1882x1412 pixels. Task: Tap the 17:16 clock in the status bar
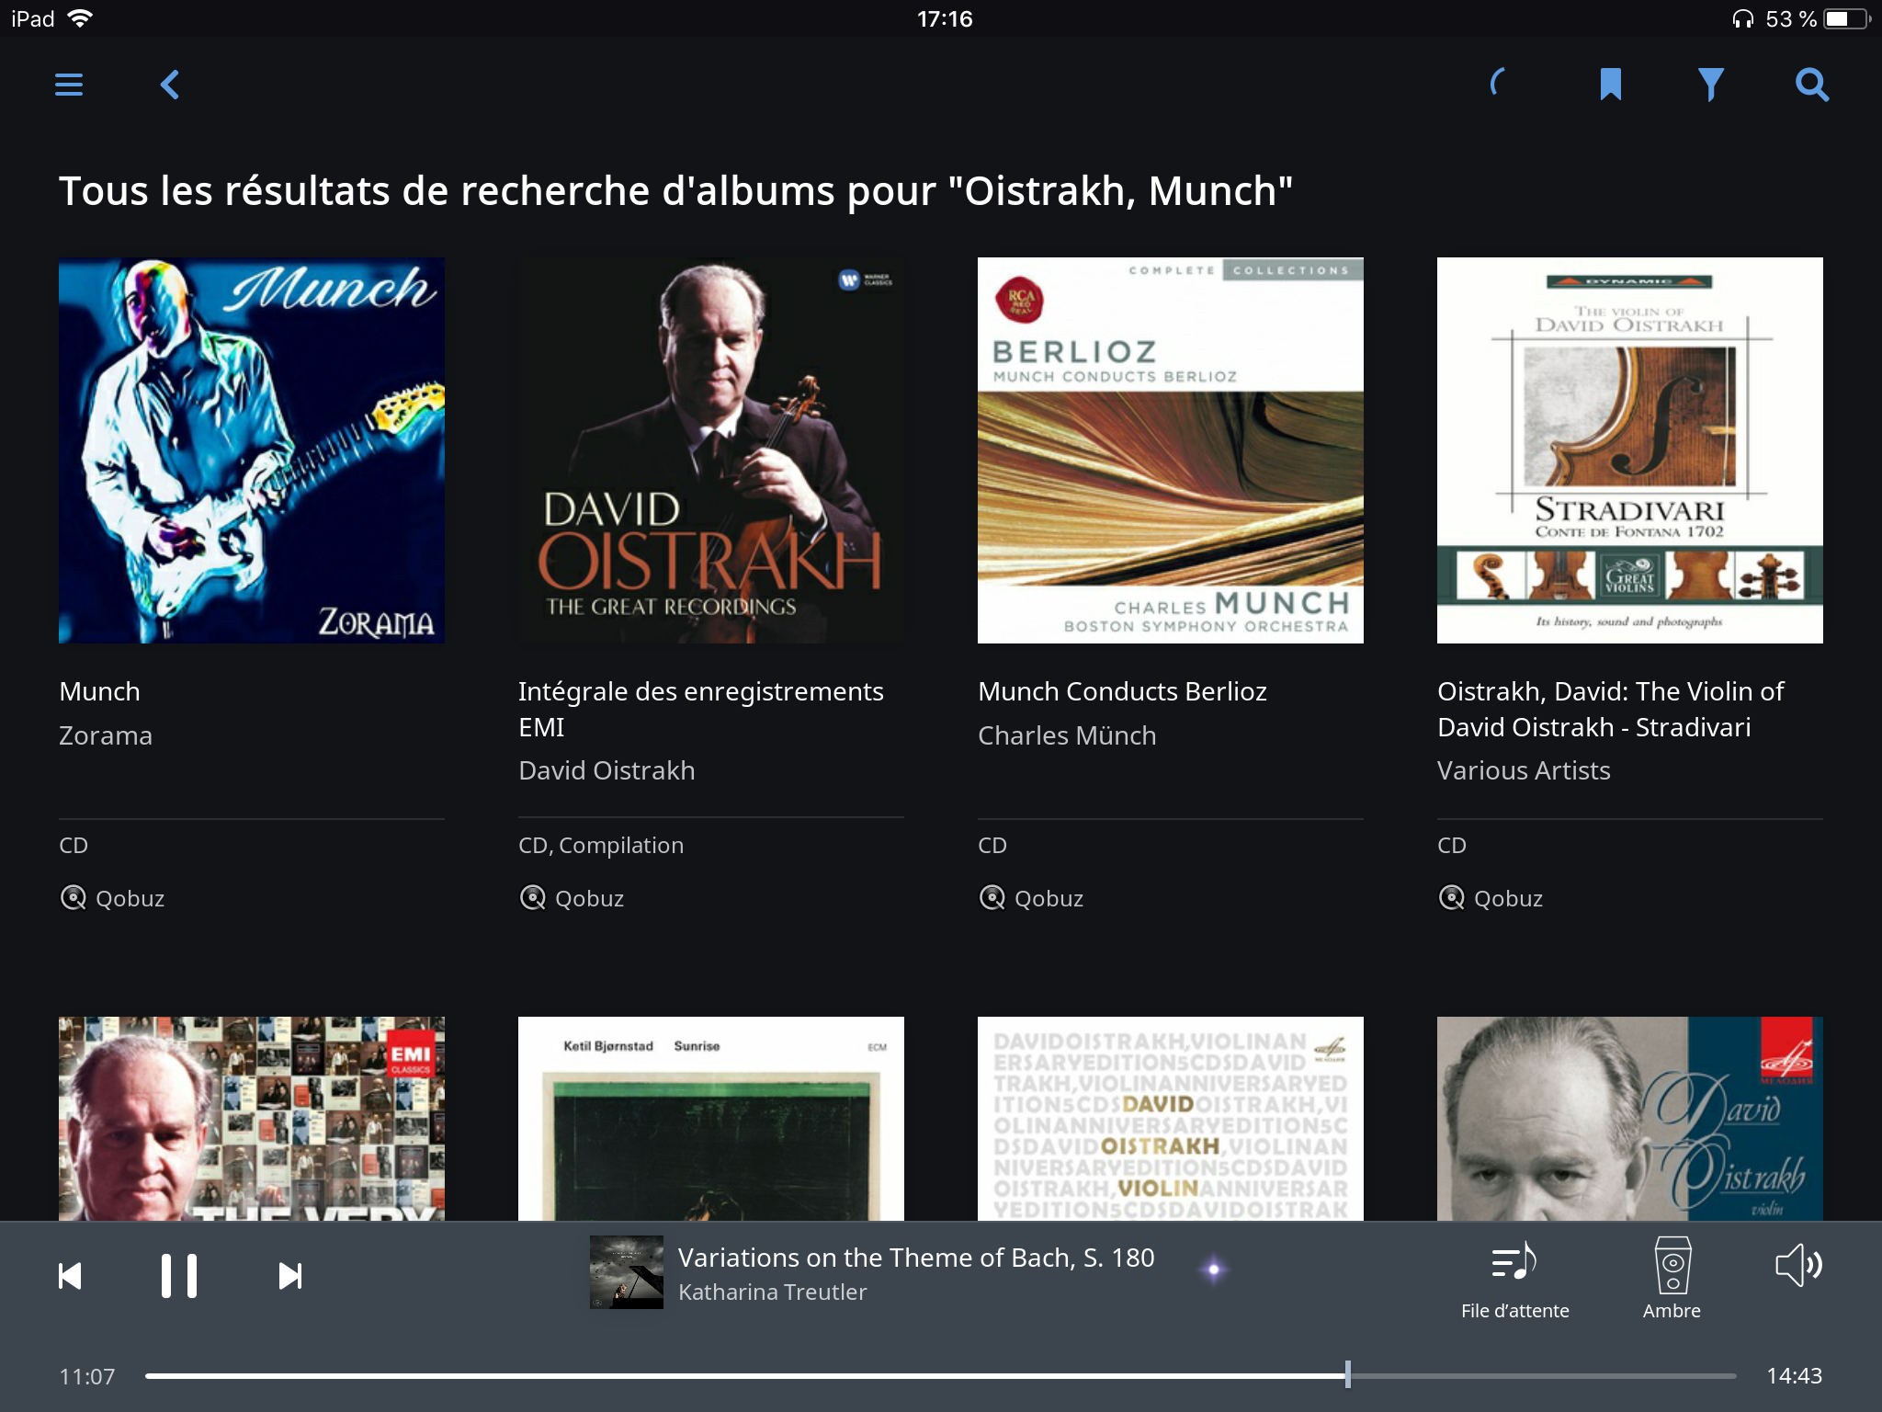(x=945, y=18)
